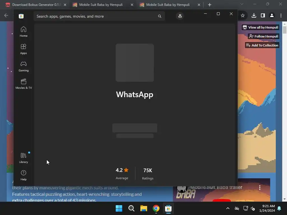Open Home in Microsoft Store sidebar
The height and width of the screenshot is (215, 287).
24,32
